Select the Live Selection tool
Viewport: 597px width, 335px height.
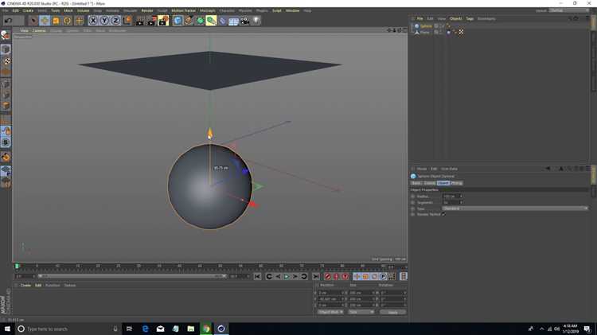click(x=33, y=20)
